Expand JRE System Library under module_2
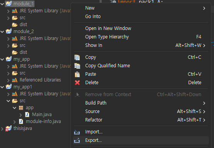 pyautogui.click(x=8, y=39)
